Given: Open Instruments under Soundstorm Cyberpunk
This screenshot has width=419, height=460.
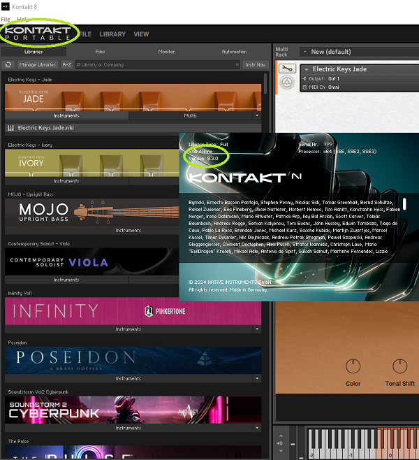Looking at the screenshot, I should point(128,428).
